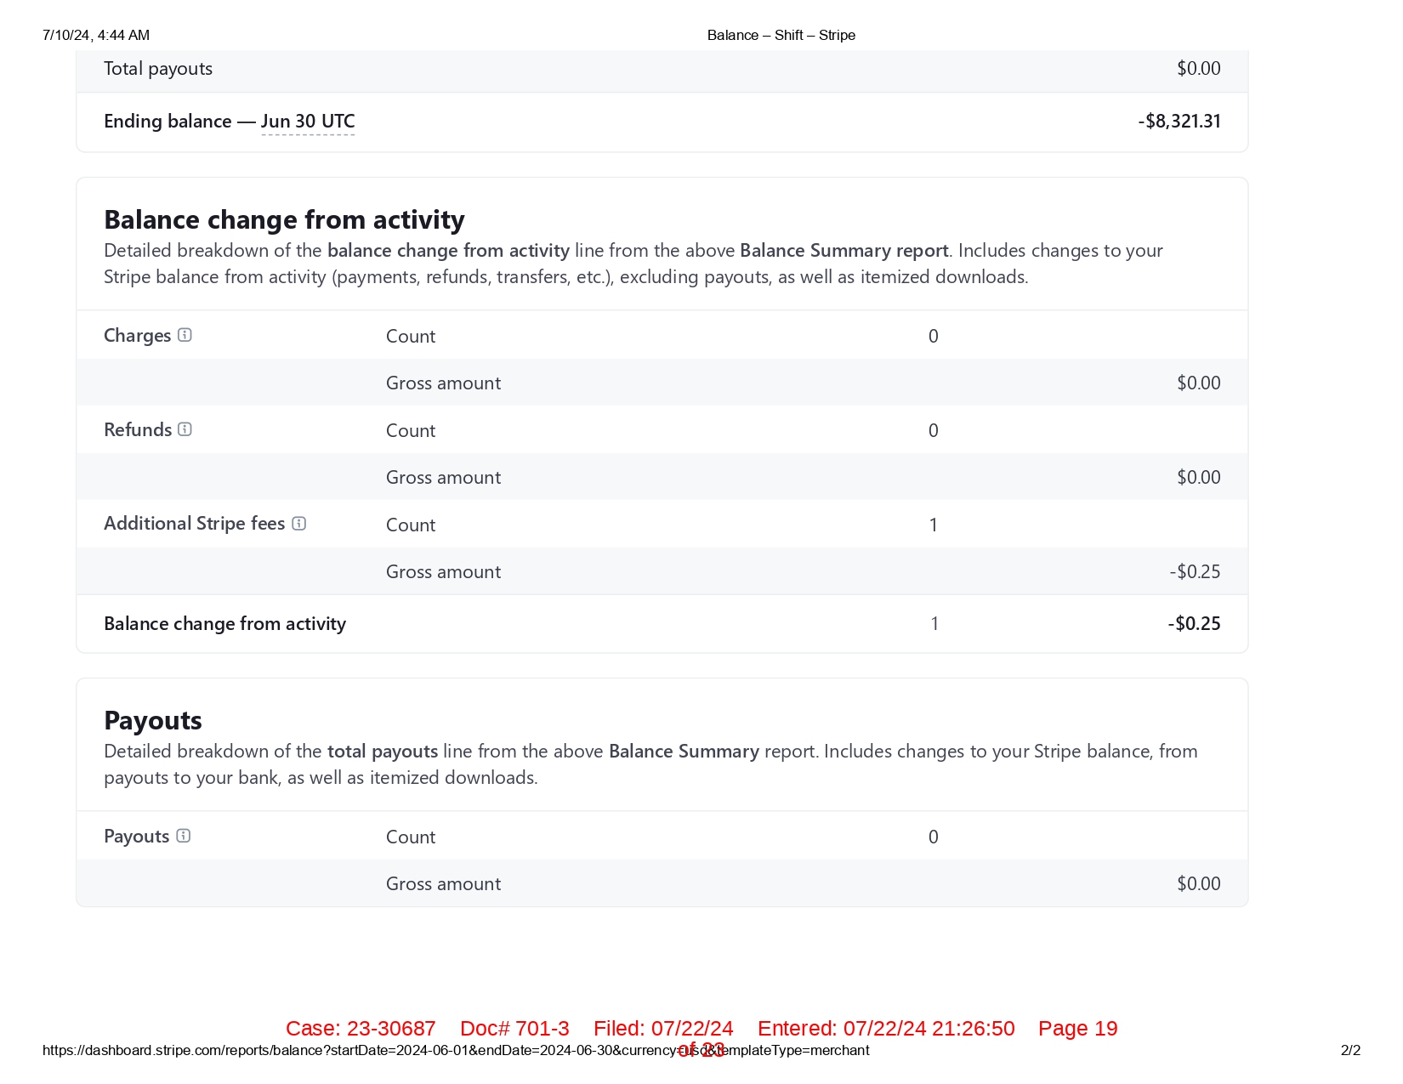Select the Charges row label

click(x=137, y=336)
